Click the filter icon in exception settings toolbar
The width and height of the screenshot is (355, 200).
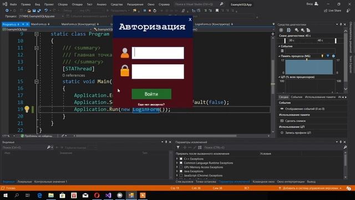(x=178, y=147)
